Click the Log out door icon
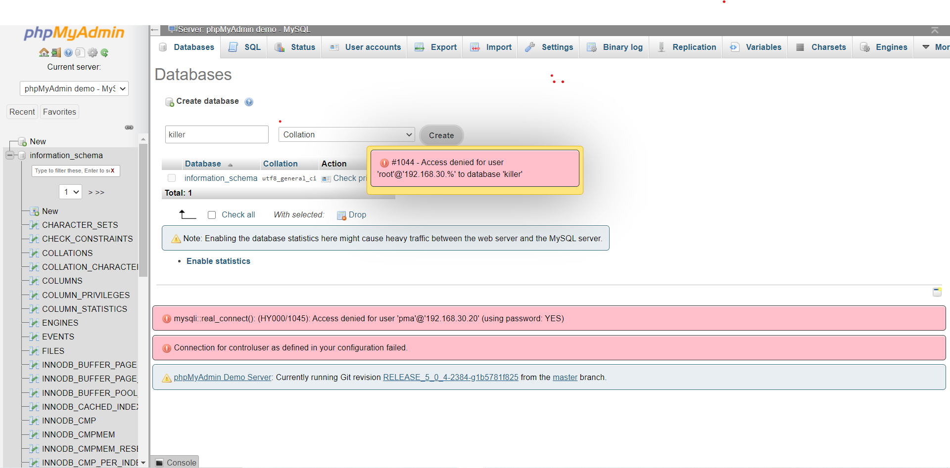 pos(56,52)
